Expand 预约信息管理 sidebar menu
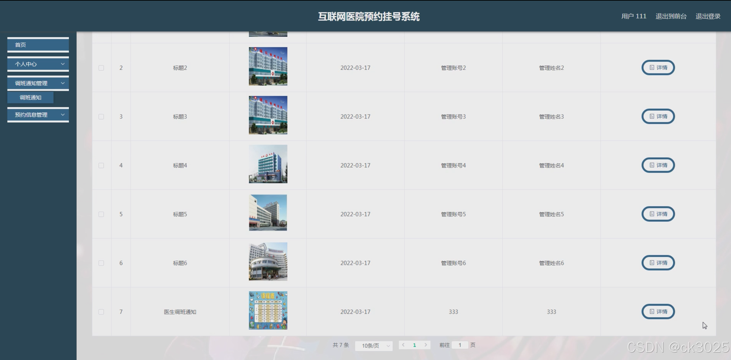The height and width of the screenshot is (360, 731). tap(38, 115)
